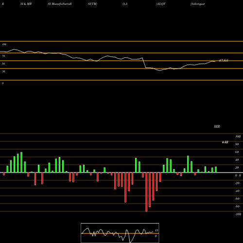Click the '(Selectquot' company name text
243x243 pixels.
tap(198, 4)
